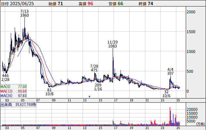Click the 1000 price axis label
The height and width of the screenshot is (130, 206).
tap(191, 52)
